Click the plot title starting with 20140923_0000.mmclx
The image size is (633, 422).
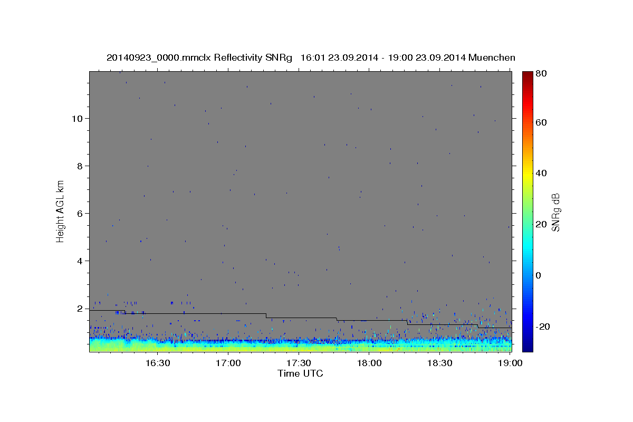[x=311, y=57]
